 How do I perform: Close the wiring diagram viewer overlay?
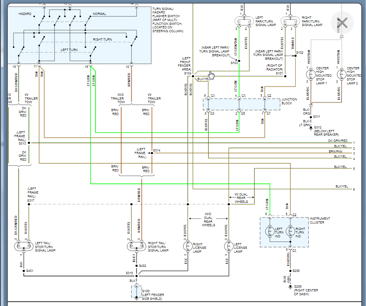[x=342, y=23]
